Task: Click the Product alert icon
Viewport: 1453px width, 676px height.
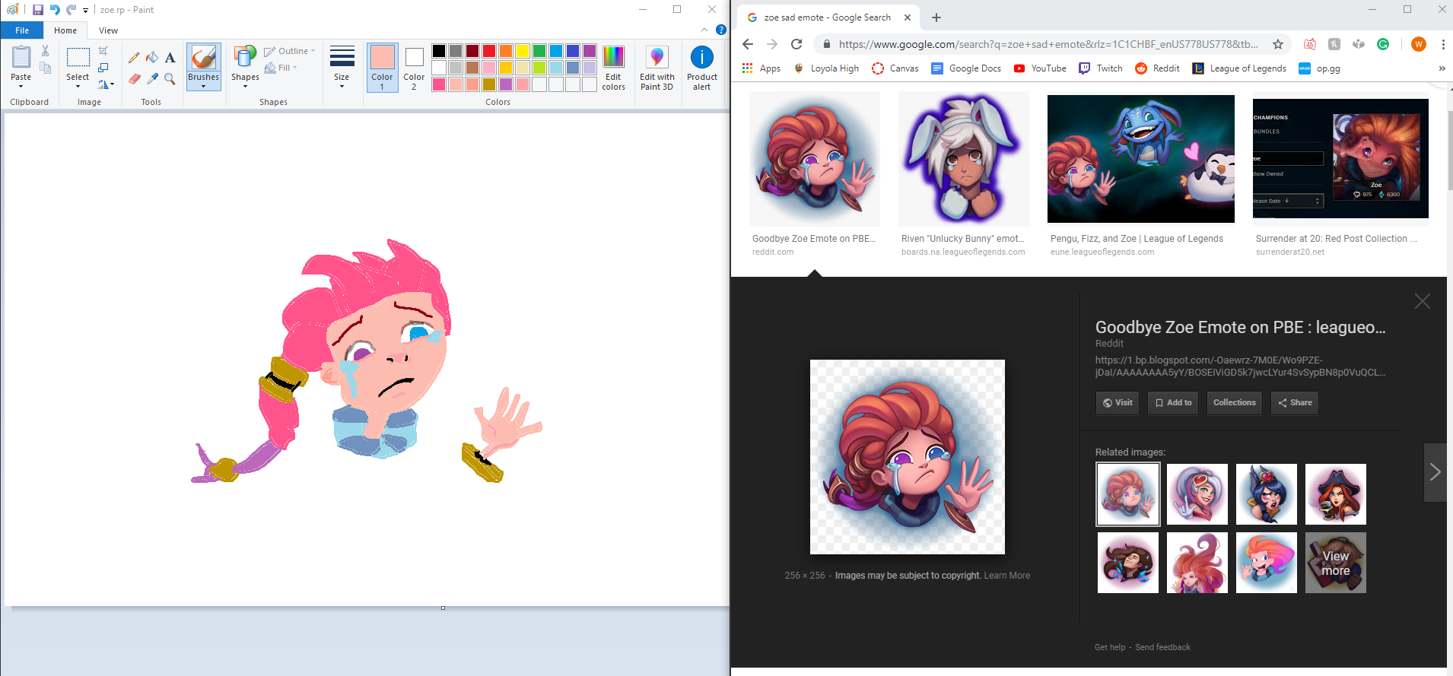Action: pos(701,68)
